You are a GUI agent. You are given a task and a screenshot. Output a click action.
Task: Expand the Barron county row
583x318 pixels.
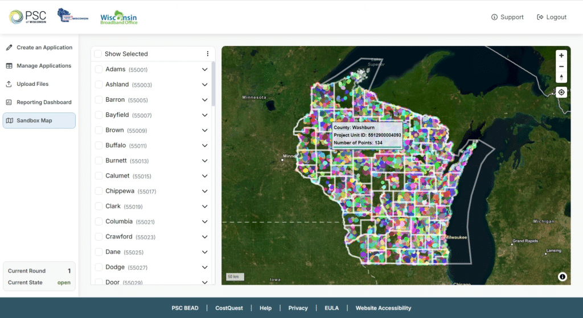(x=204, y=100)
